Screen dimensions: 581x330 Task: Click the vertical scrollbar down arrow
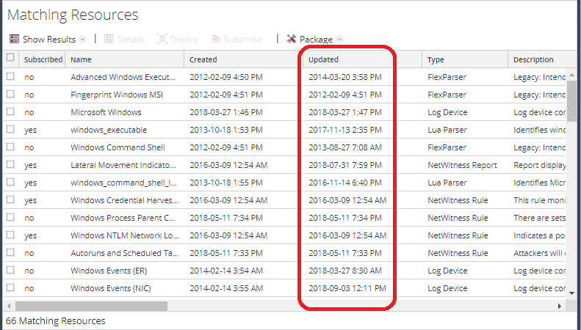point(571,293)
